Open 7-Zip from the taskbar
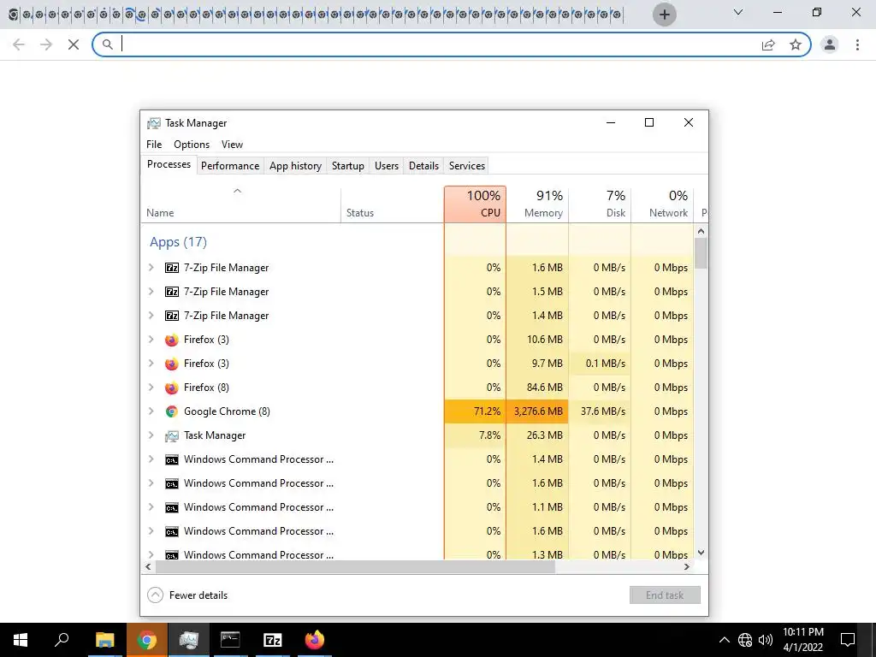Viewport: 876px width, 657px height. [x=273, y=640]
